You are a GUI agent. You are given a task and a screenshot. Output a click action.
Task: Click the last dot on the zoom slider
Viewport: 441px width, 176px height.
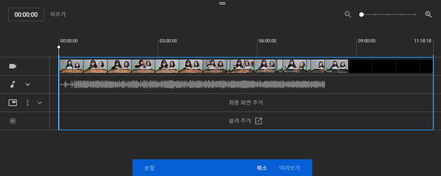(x=415, y=15)
